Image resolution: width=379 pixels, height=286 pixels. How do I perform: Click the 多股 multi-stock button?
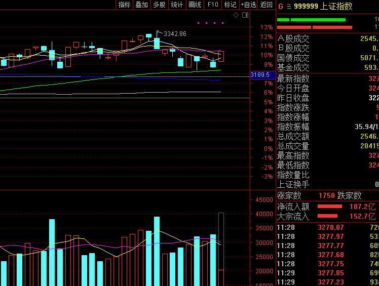[x=159, y=5]
